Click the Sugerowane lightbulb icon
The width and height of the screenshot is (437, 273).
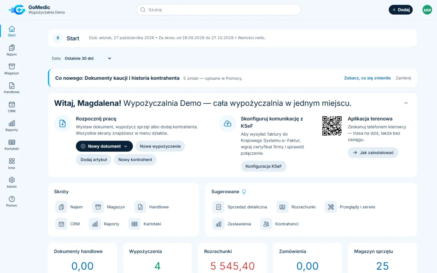click(x=244, y=192)
